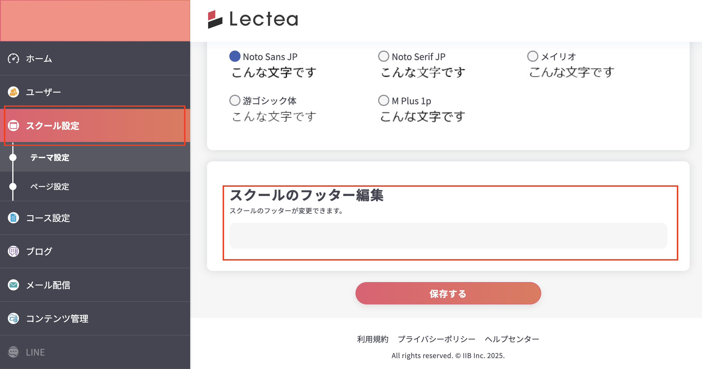Select the メール配信 envelope icon
Image resolution: width=702 pixels, height=369 pixels.
pos(13,285)
